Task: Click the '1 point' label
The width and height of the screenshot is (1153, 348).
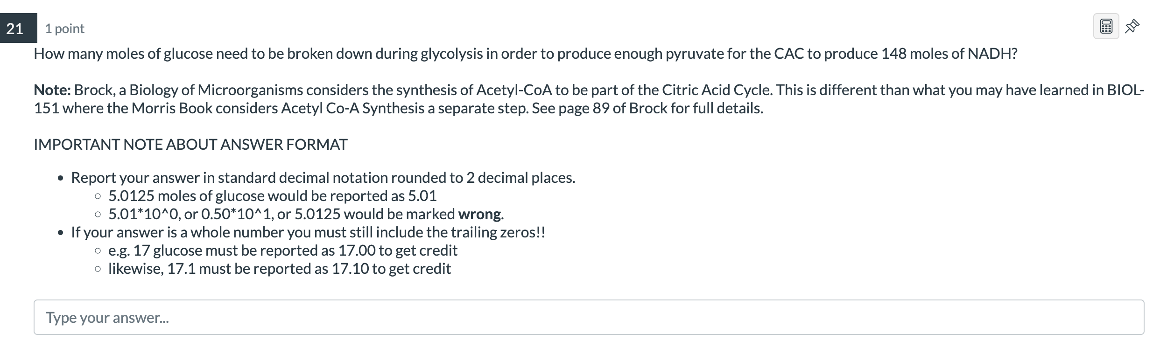Action: tap(64, 28)
